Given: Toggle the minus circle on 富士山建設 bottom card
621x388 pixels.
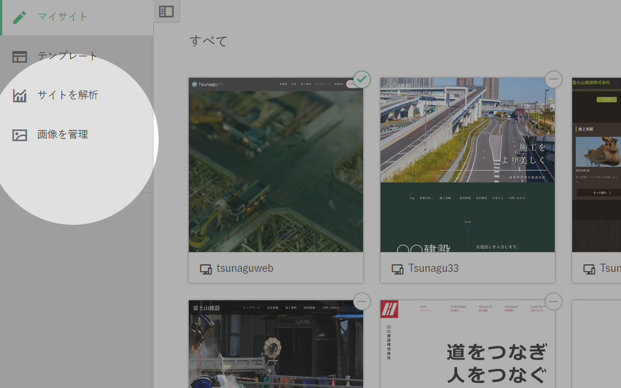Looking at the screenshot, I should (x=362, y=301).
